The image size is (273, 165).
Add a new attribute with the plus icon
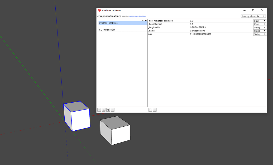click(150, 110)
